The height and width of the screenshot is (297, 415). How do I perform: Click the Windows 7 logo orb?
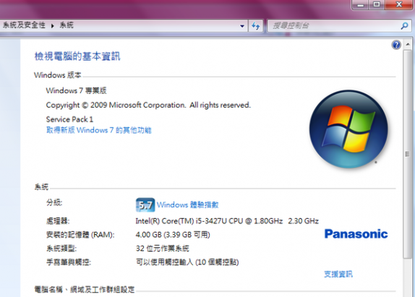[x=348, y=129]
